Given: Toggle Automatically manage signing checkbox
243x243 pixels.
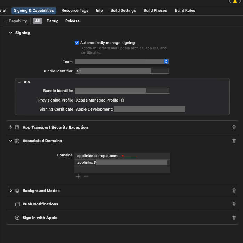Looking at the screenshot, I should pos(77,43).
